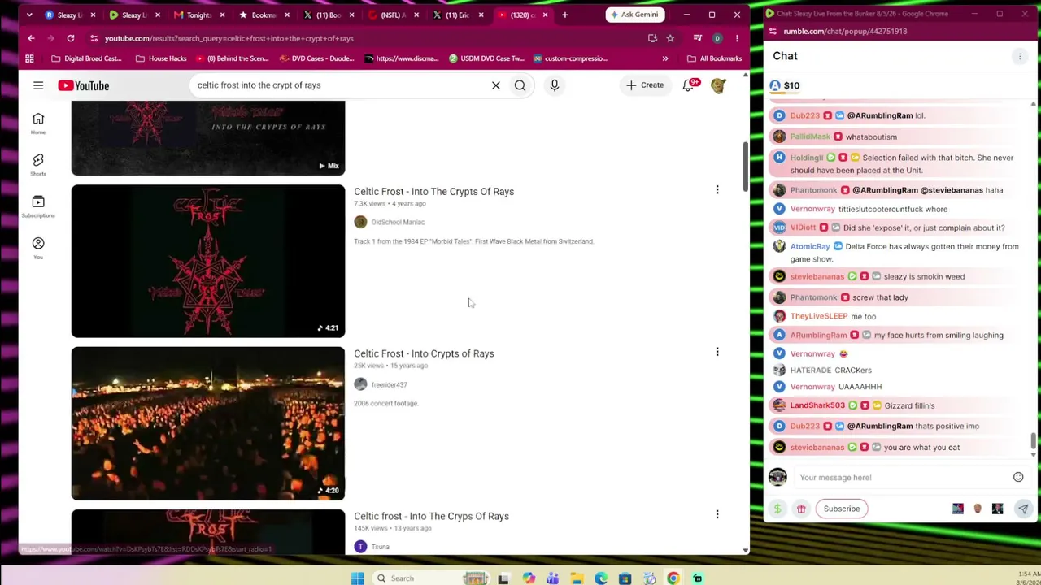Open the "Into The Cryps Of Rays" video title
The image size is (1041, 585).
pos(431,516)
